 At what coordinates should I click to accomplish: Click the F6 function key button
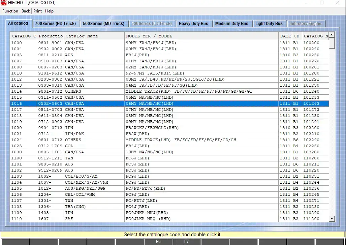[x=158, y=242]
